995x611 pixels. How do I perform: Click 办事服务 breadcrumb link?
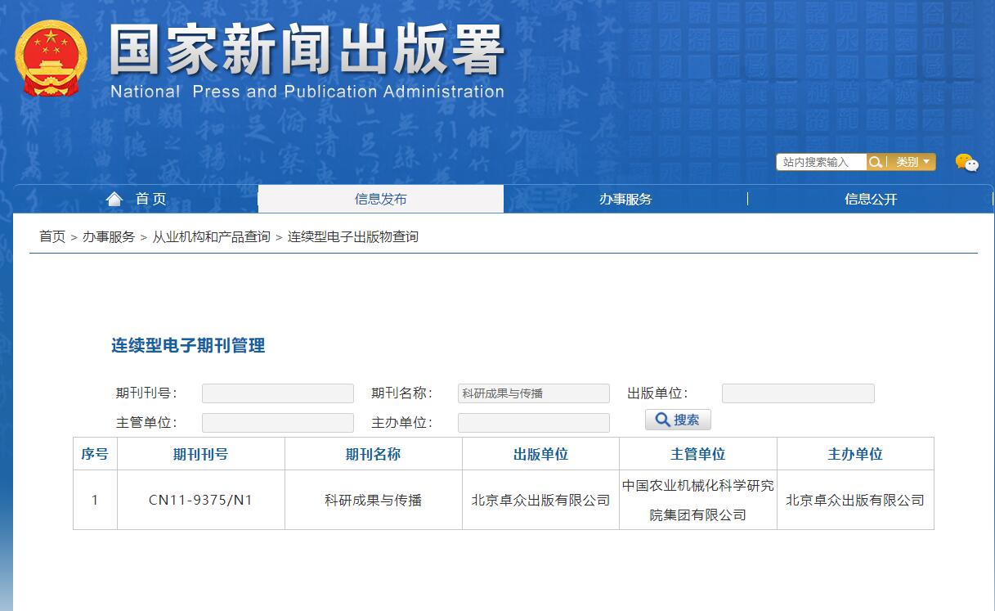coord(109,236)
